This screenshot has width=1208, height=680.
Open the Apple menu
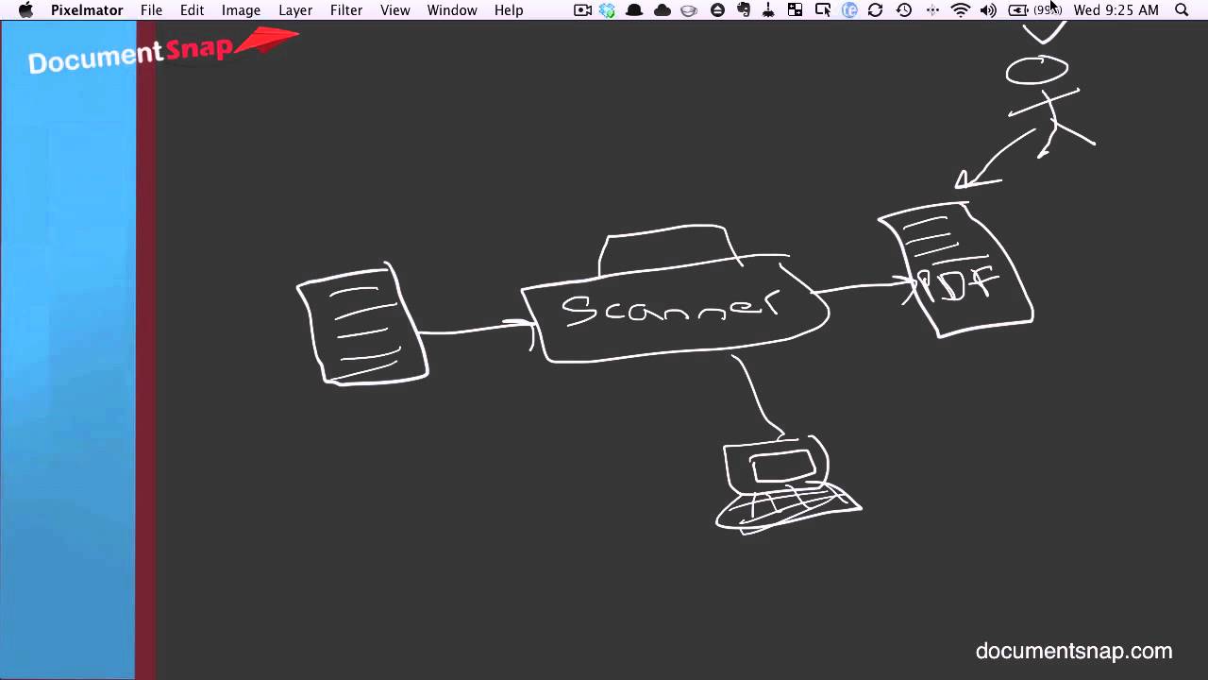(x=25, y=10)
